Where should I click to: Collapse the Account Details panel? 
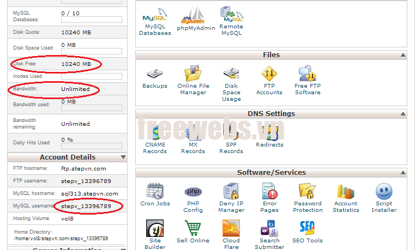click(123, 157)
